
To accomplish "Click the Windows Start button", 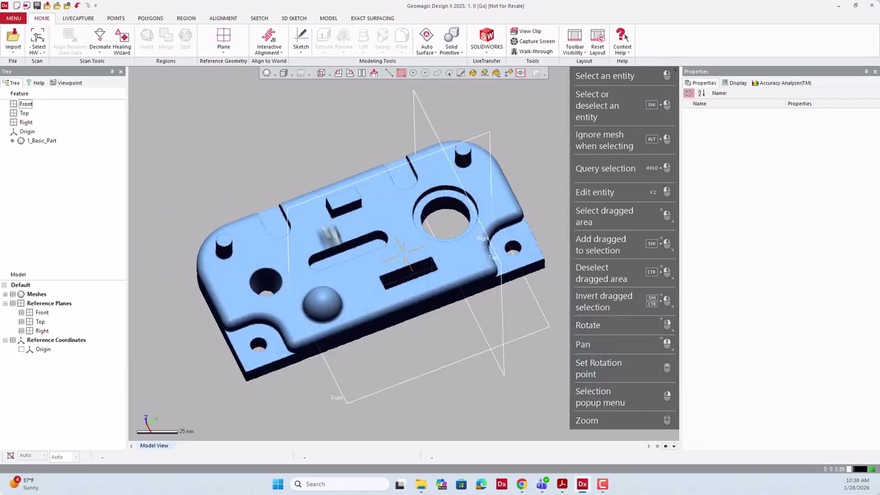I will (278, 484).
